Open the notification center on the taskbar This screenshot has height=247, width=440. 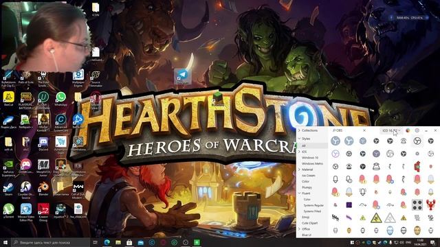[432, 242]
